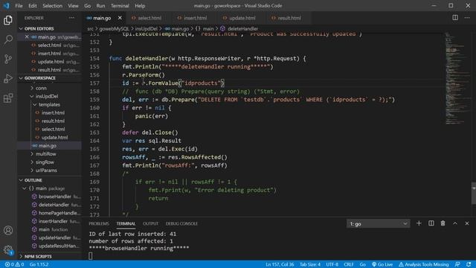Open the feedback icon in status bar
Viewport: 476px width, 268px height.
(457, 264)
